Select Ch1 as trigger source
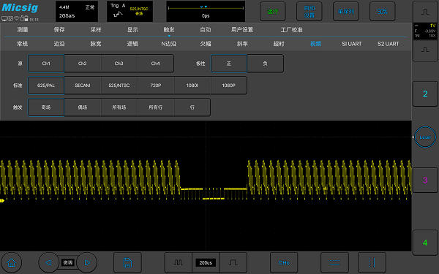This screenshot has width=439, height=274. click(x=46, y=64)
